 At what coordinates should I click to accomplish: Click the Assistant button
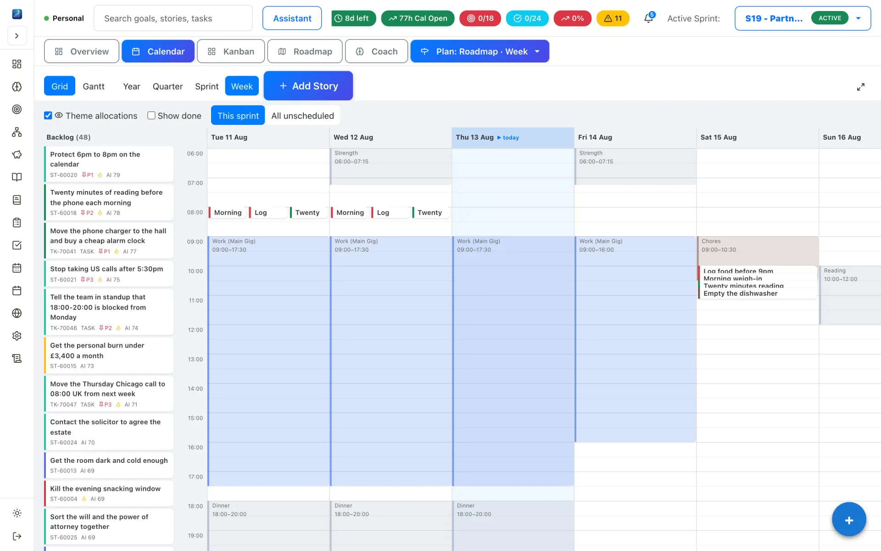click(x=292, y=18)
